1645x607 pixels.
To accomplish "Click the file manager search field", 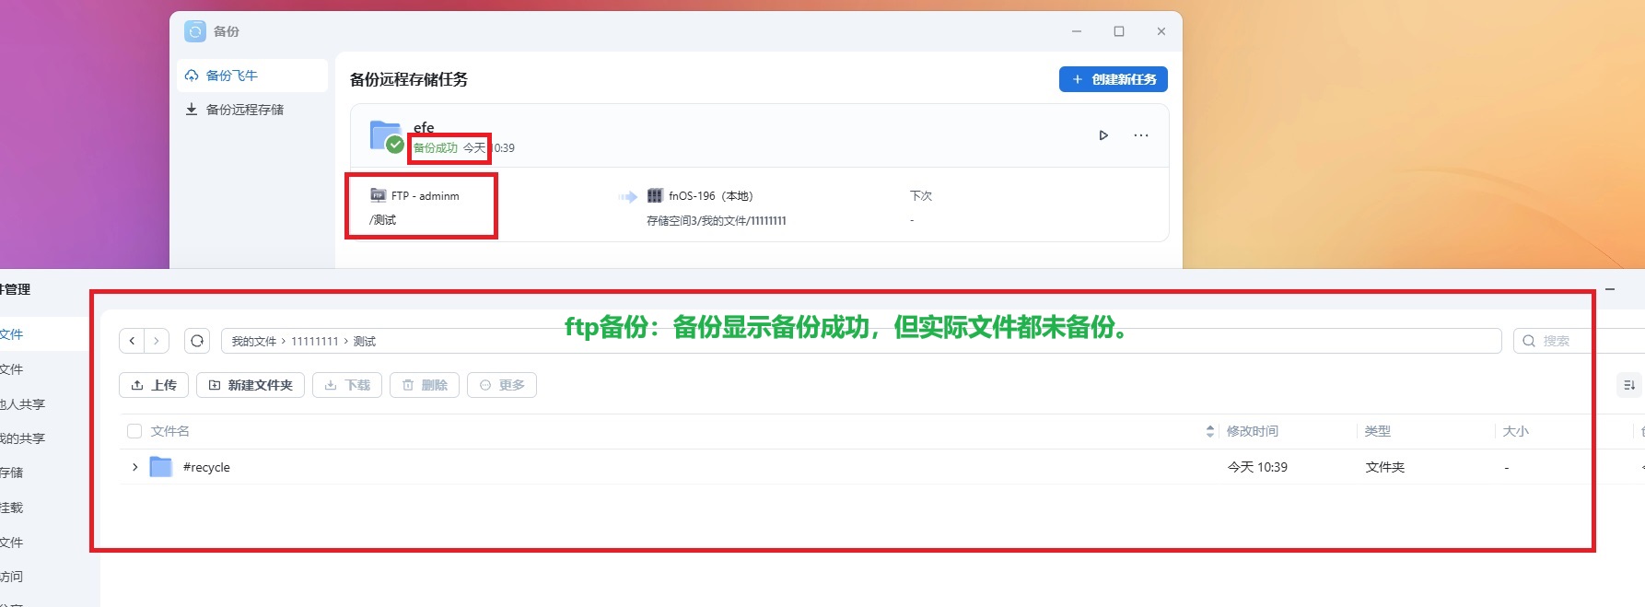I will coord(1579,341).
